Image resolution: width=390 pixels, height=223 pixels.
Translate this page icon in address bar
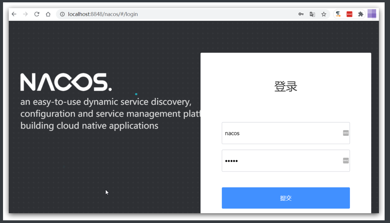coord(312,14)
